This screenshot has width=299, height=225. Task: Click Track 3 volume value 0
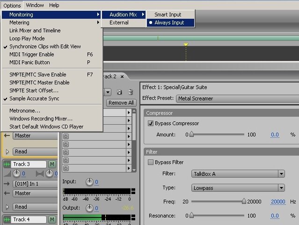click(x=23, y=174)
